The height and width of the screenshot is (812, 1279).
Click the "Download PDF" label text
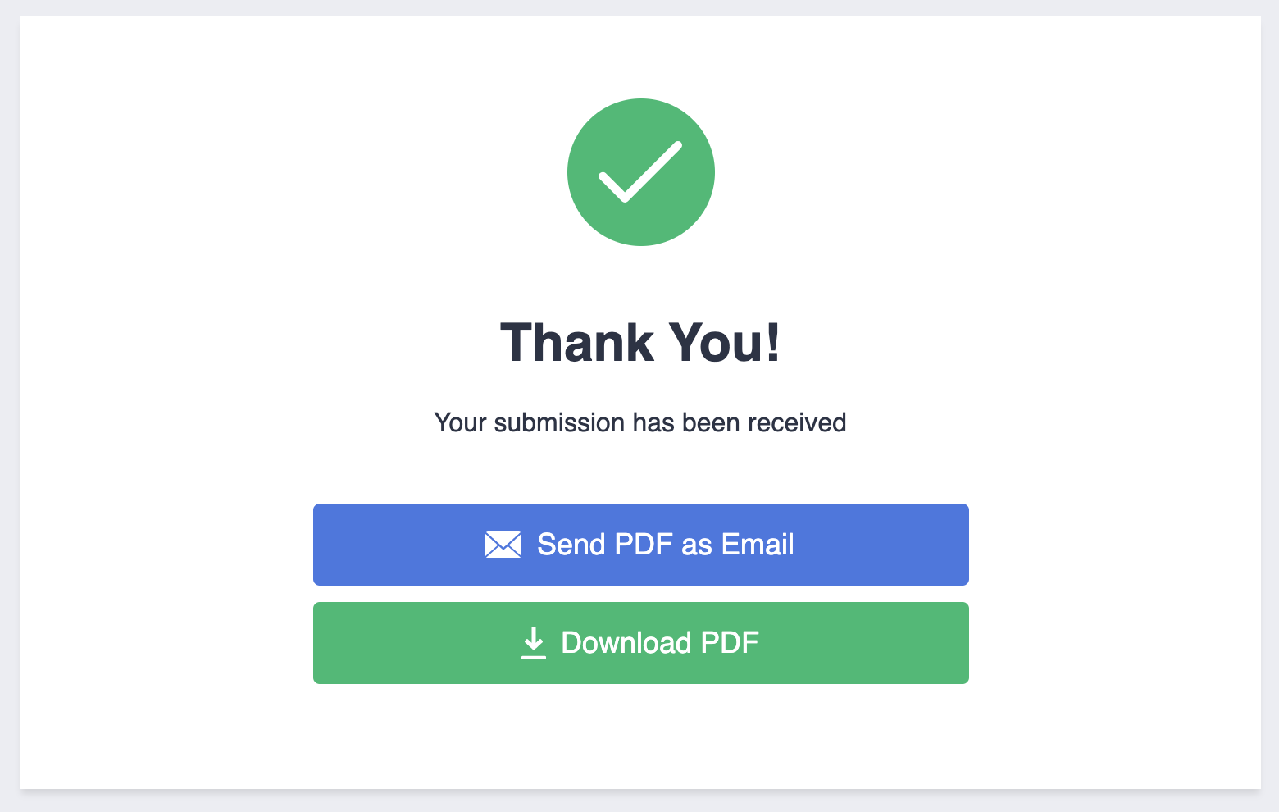pyautogui.click(x=660, y=643)
